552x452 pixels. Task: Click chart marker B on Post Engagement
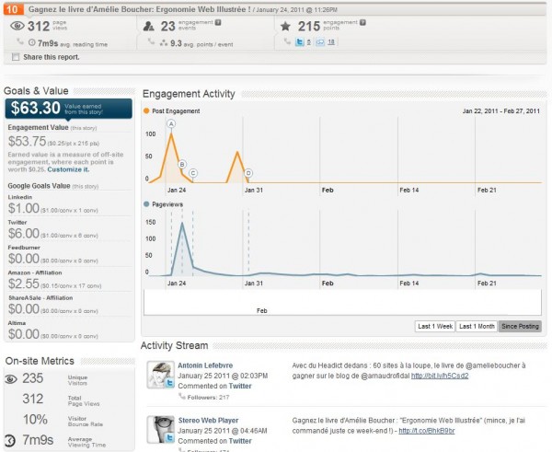tap(182, 164)
